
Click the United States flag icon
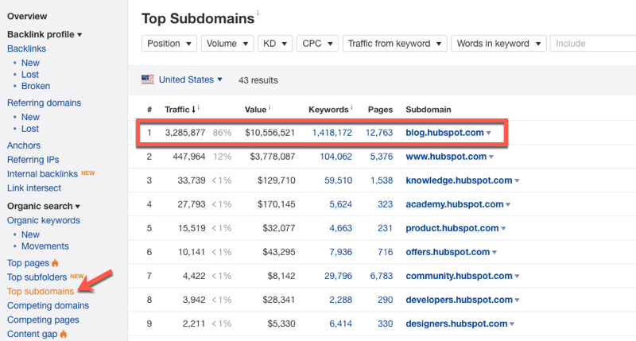click(x=148, y=79)
